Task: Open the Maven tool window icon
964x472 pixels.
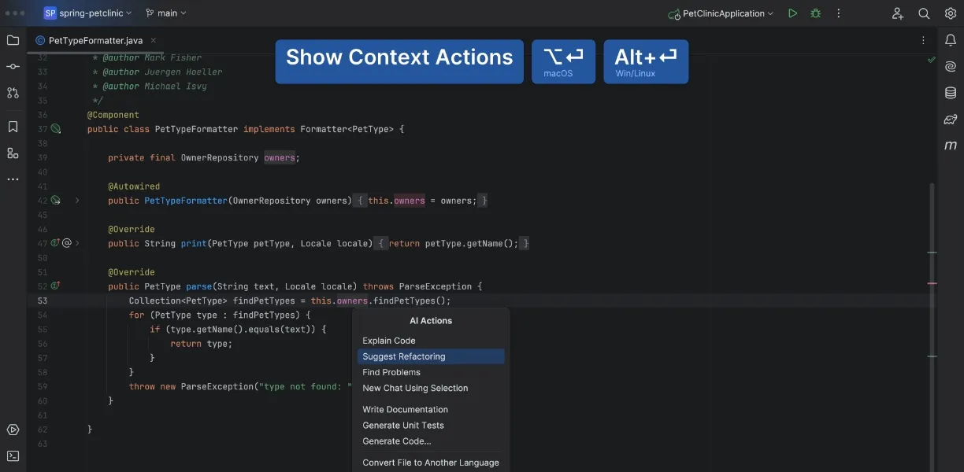Action: coord(951,146)
